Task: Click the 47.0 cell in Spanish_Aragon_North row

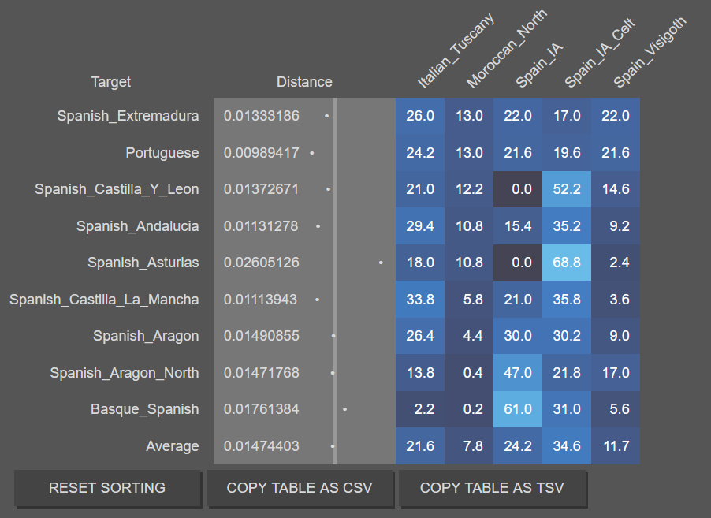Action: pyautogui.click(x=518, y=373)
